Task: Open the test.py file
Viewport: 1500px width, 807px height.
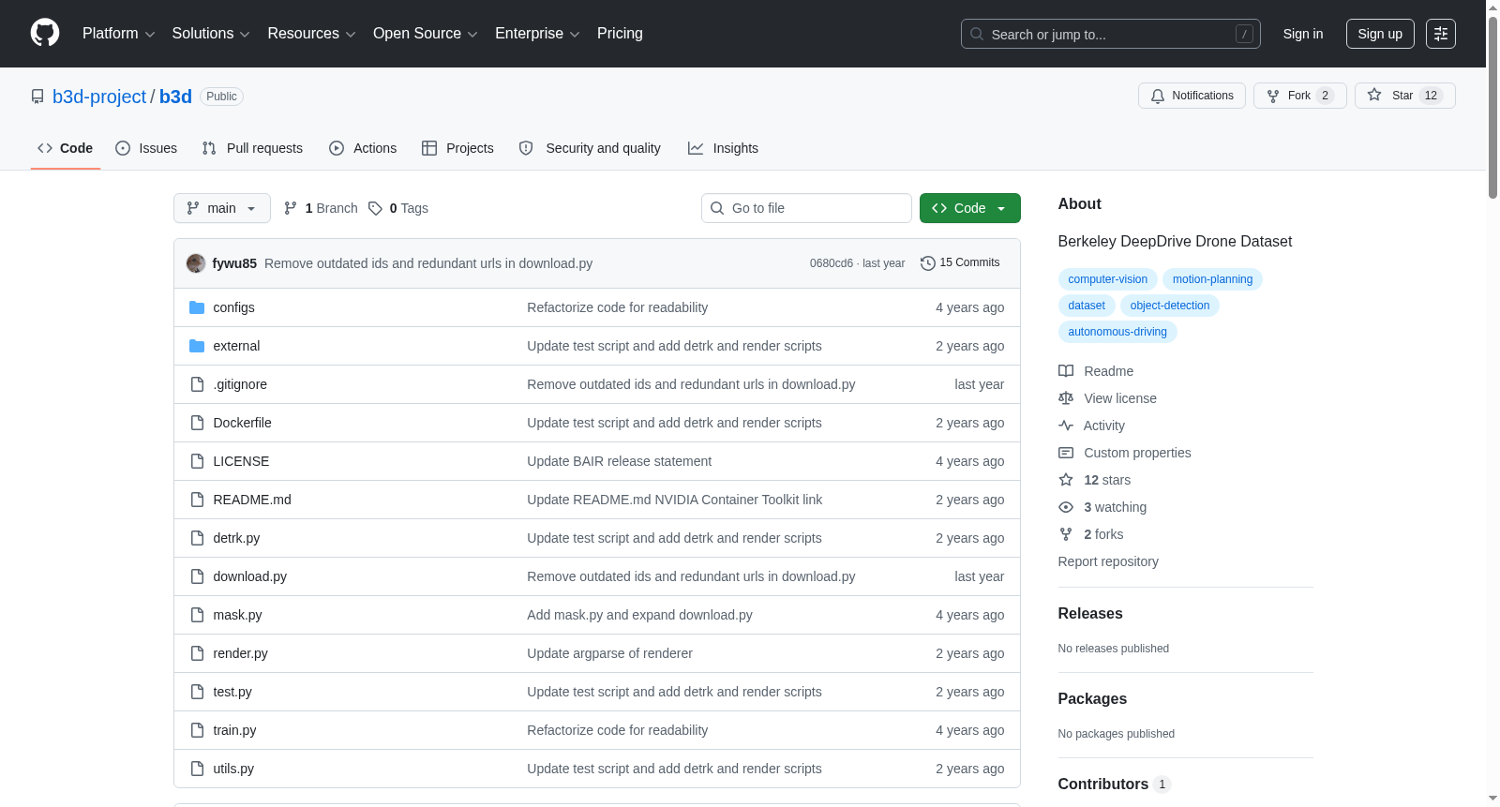Action: point(232,692)
